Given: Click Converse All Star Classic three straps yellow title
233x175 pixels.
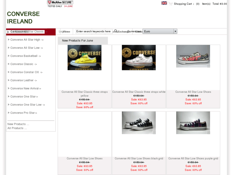Looking at the screenshot, I should (x=85, y=94).
